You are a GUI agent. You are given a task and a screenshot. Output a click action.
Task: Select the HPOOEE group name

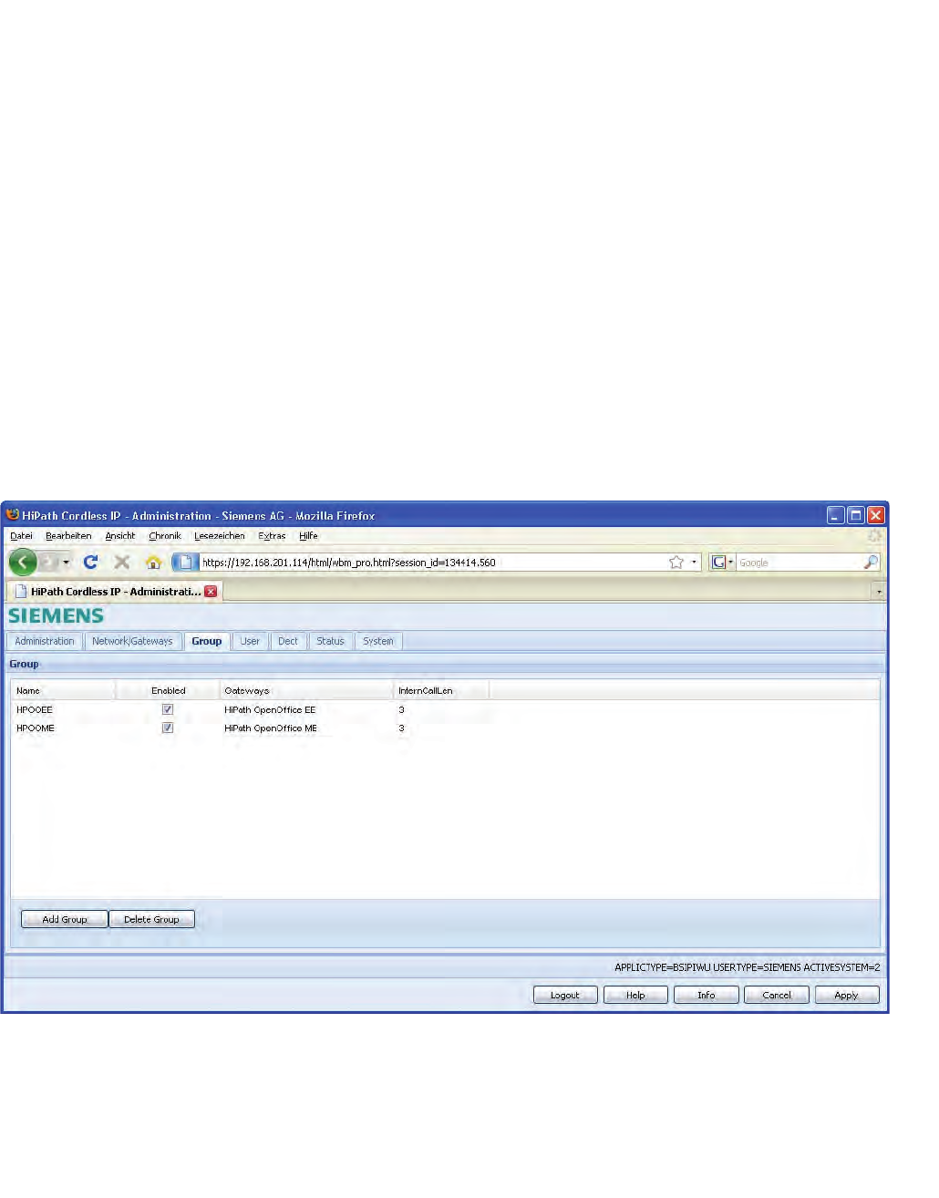click(x=35, y=709)
